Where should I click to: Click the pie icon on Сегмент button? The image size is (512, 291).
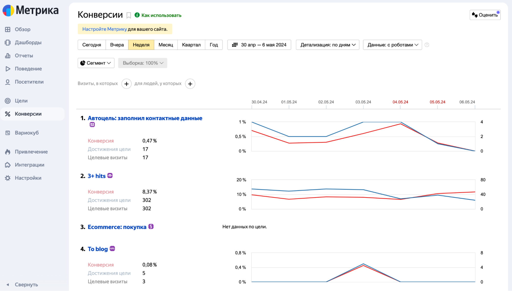click(83, 63)
